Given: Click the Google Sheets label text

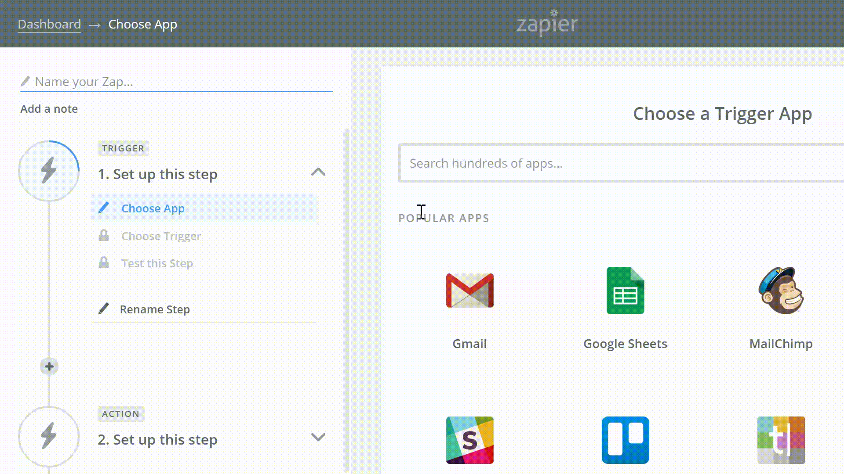Looking at the screenshot, I should pyautogui.click(x=625, y=344).
